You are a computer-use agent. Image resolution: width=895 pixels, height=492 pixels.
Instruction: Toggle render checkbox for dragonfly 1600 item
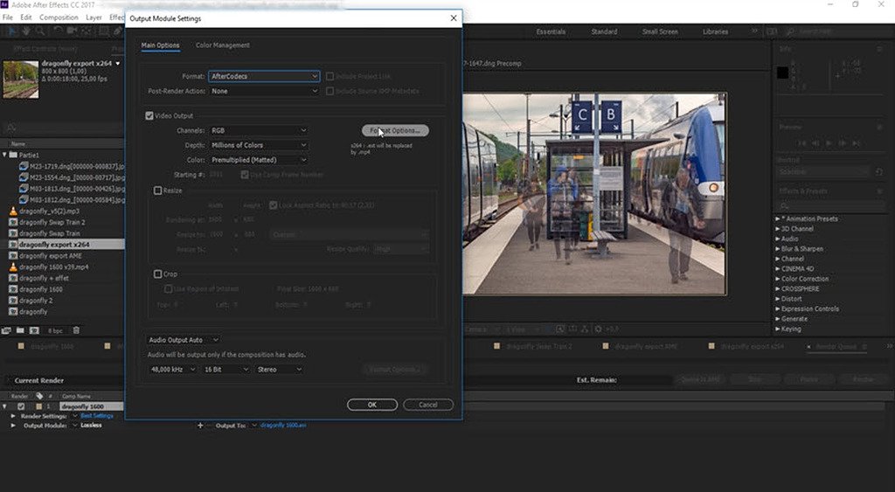tap(21, 406)
